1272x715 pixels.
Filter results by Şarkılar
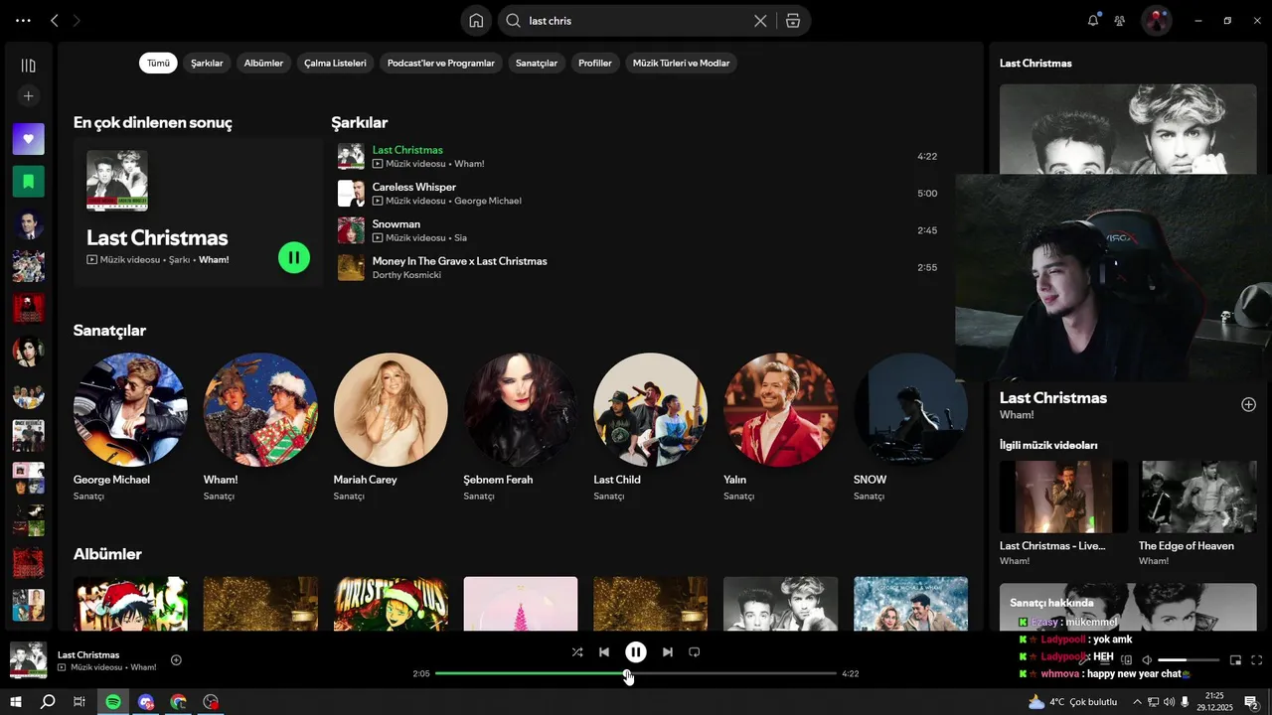click(207, 63)
